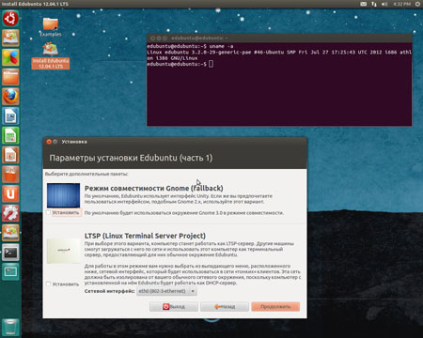
Task: Launch Firefox from the launcher
Action: (x=10, y=97)
